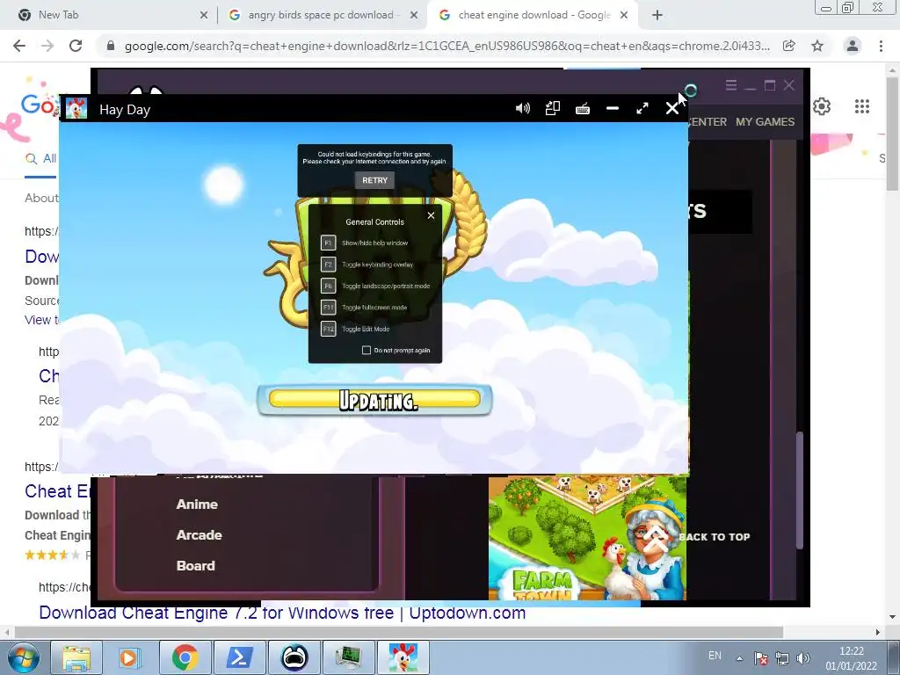900x675 pixels.
Task: Open Download Cheat Engine 7.2 Uptodown link
Action: click(282, 613)
